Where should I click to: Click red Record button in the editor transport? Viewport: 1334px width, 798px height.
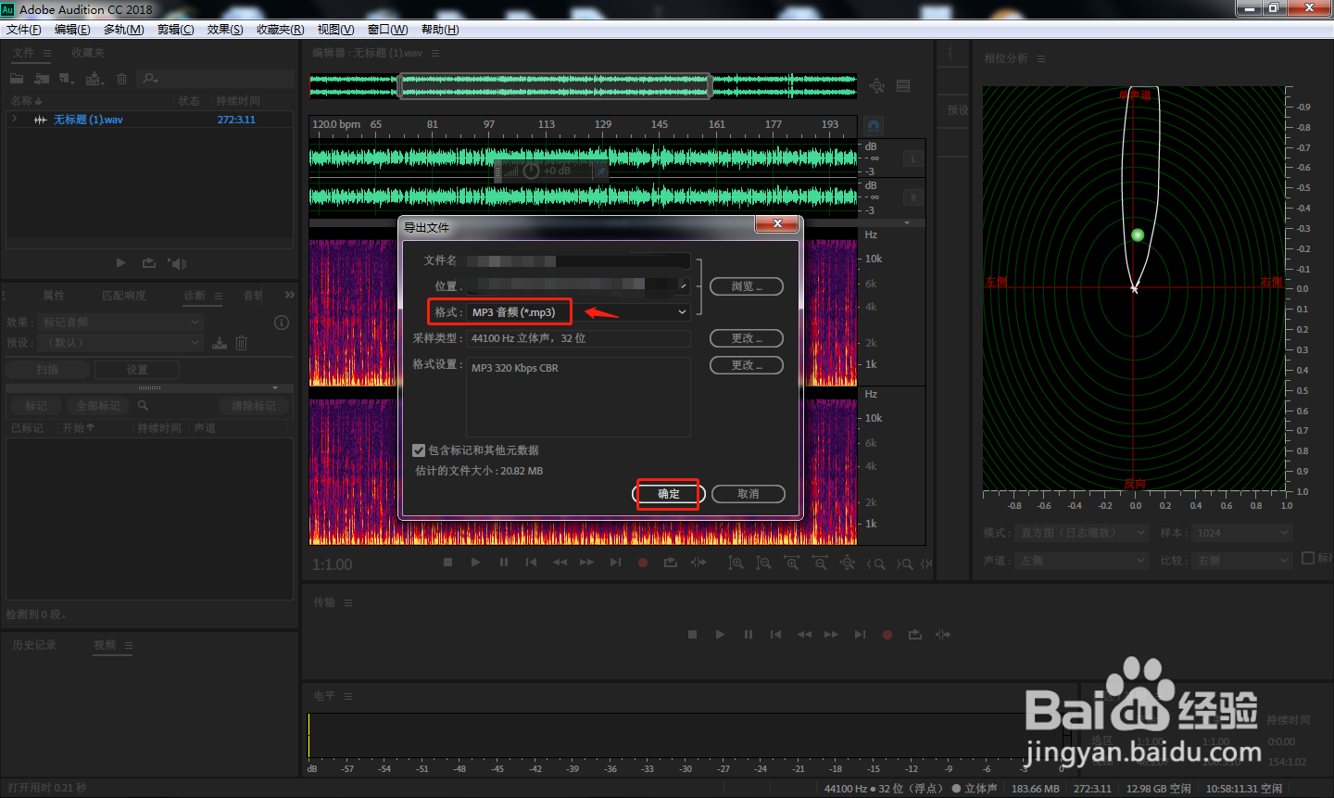click(643, 563)
